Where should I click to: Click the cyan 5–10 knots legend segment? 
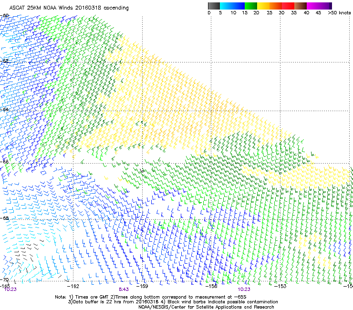click(x=226, y=6)
